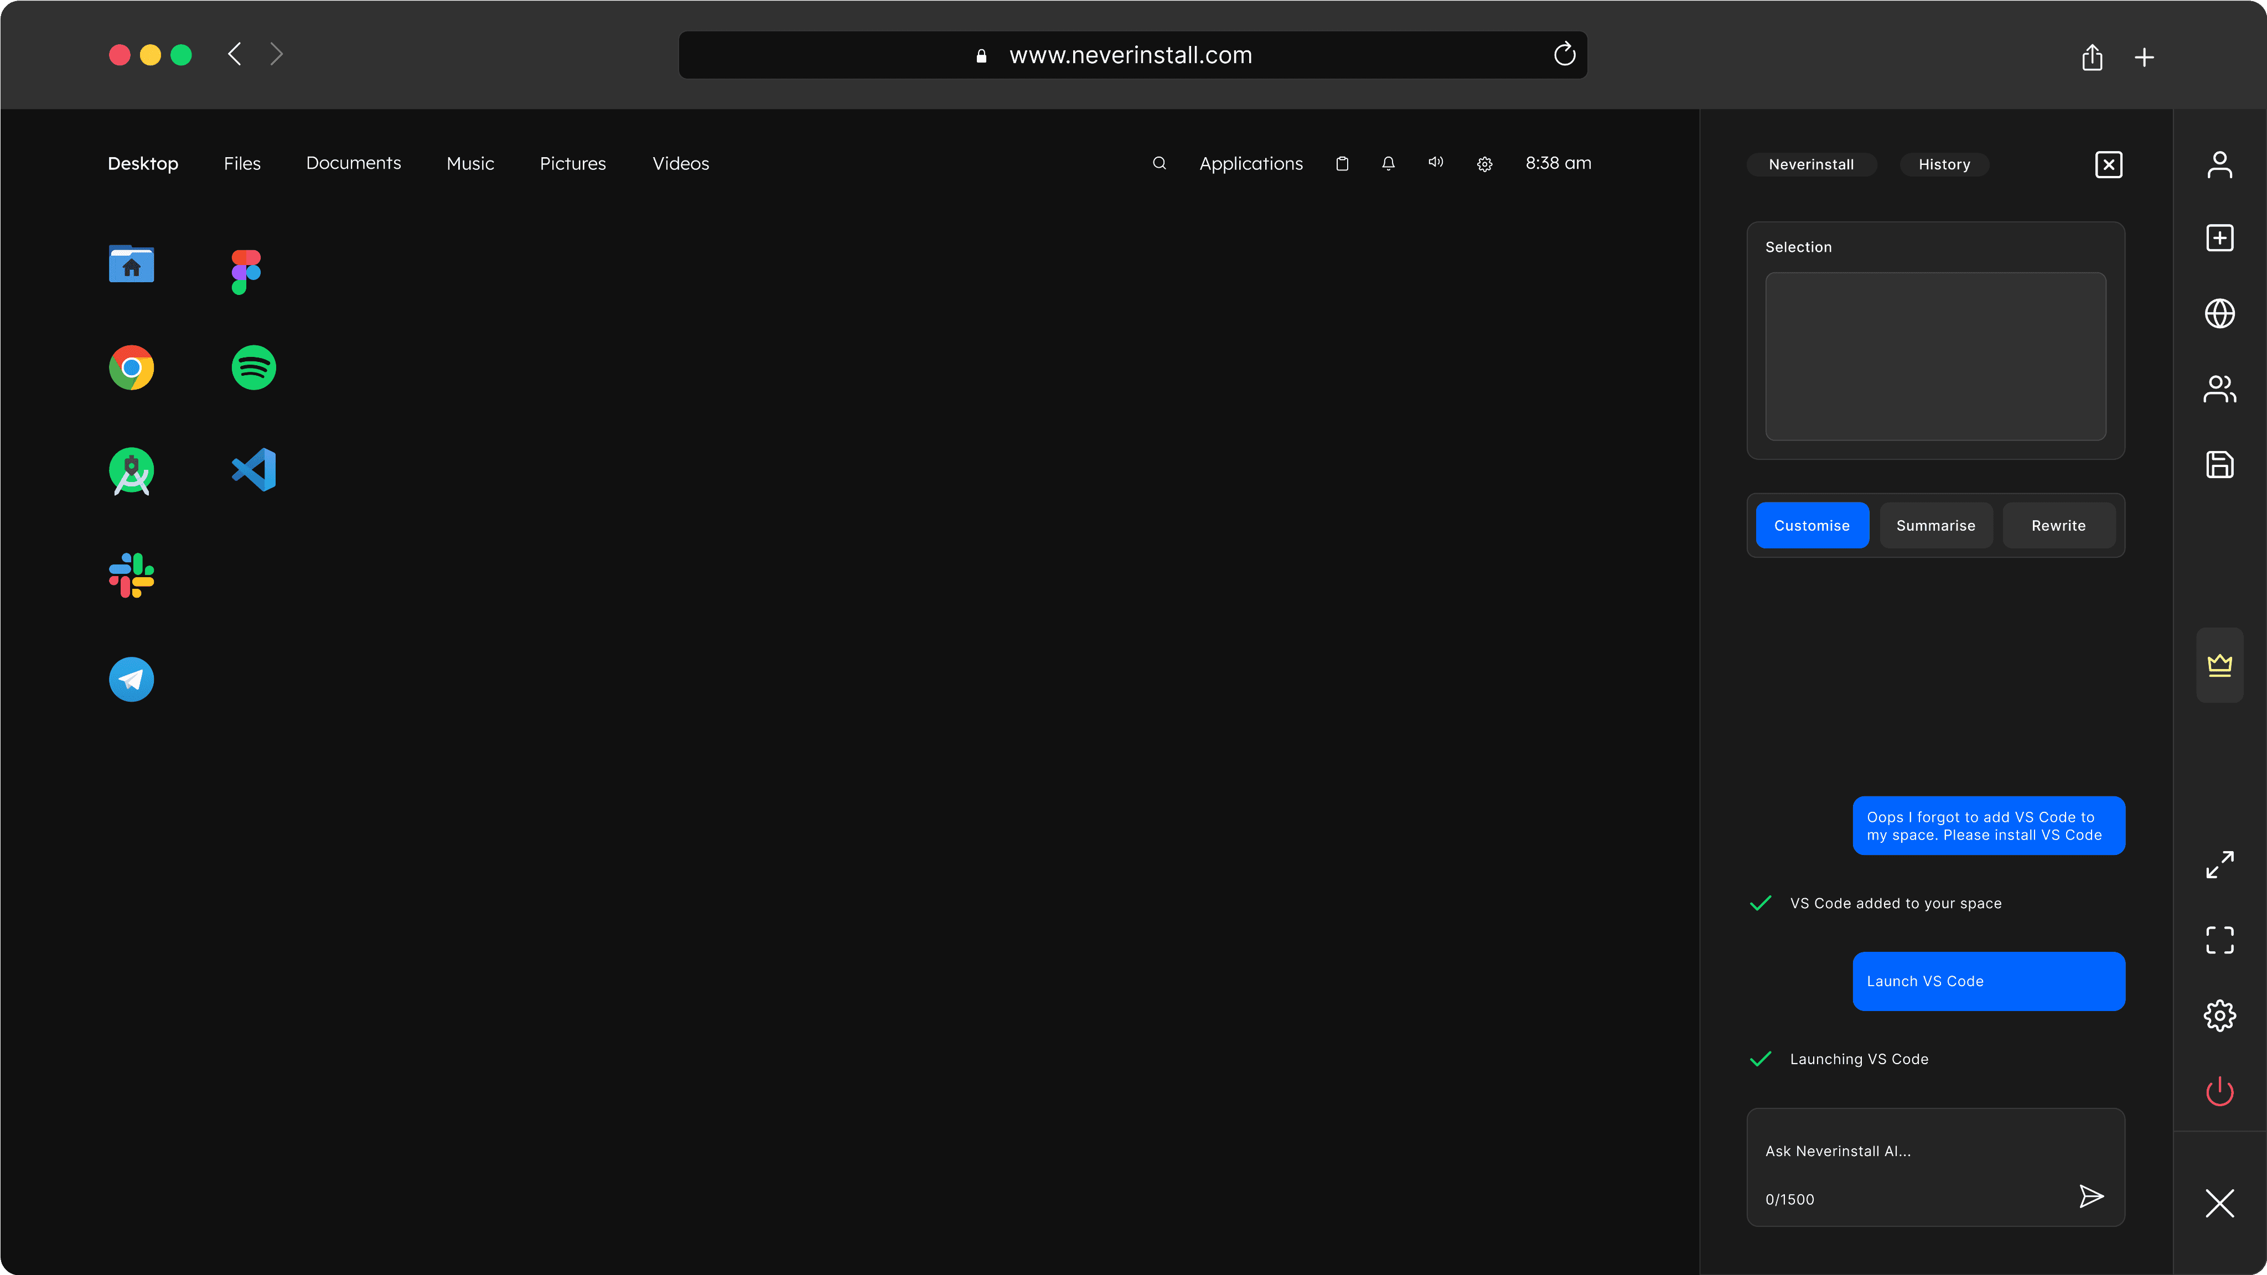Open the Slack app icon
The image size is (2267, 1275).
[x=131, y=576]
